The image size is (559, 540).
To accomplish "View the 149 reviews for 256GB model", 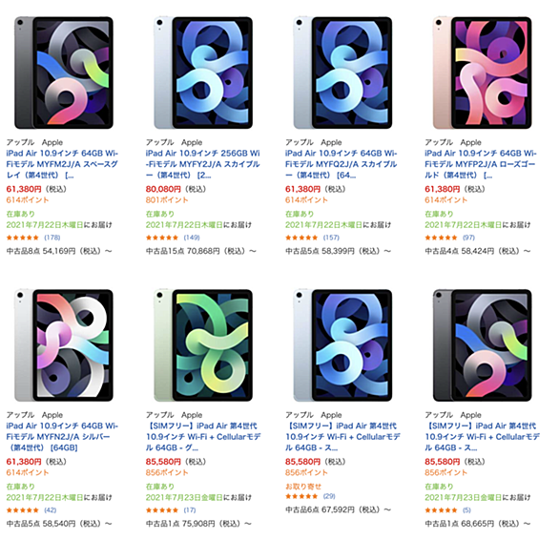I will tap(192, 238).
